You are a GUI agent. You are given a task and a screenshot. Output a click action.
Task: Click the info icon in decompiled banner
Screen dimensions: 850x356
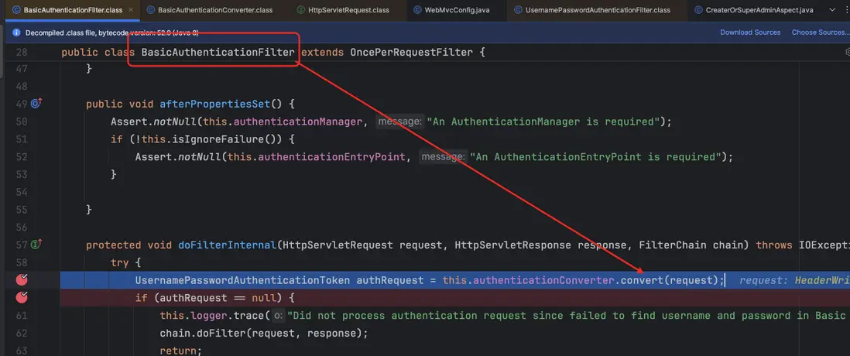(16, 33)
